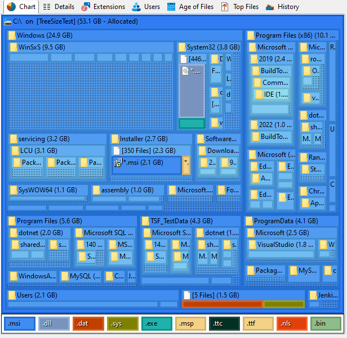
Task: Click the Top Files arrow icon
Action: (x=225, y=7)
